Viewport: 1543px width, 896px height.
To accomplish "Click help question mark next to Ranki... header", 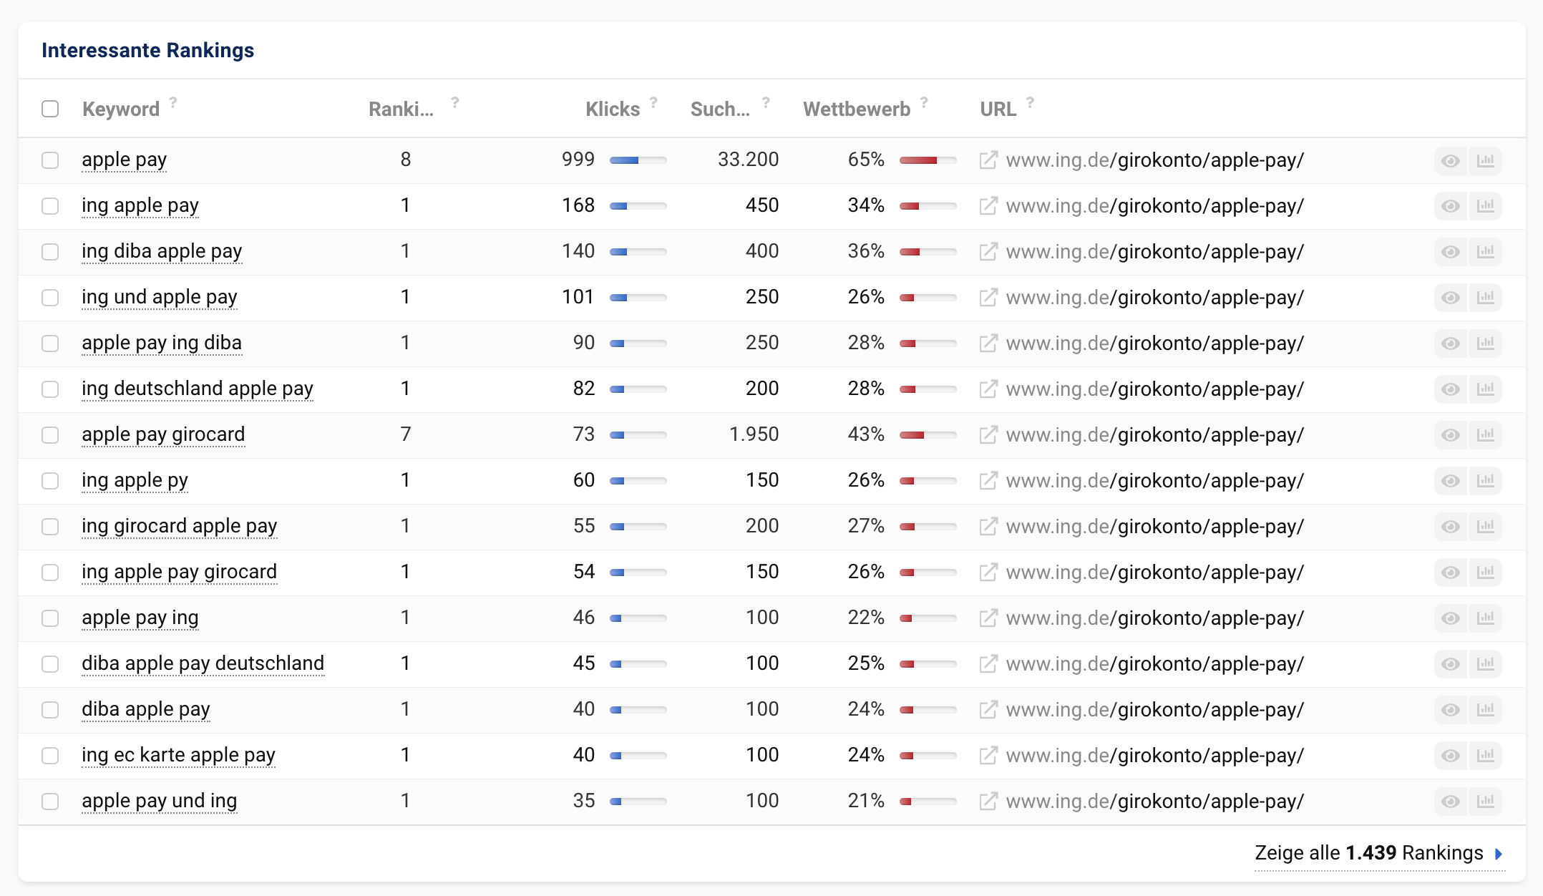I will click(x=455, y=102).
